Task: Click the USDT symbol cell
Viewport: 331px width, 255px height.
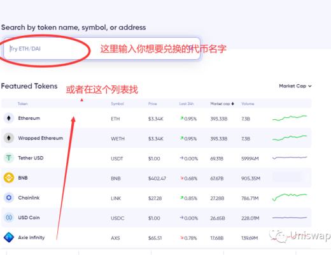Action: [x=117, y=159]
